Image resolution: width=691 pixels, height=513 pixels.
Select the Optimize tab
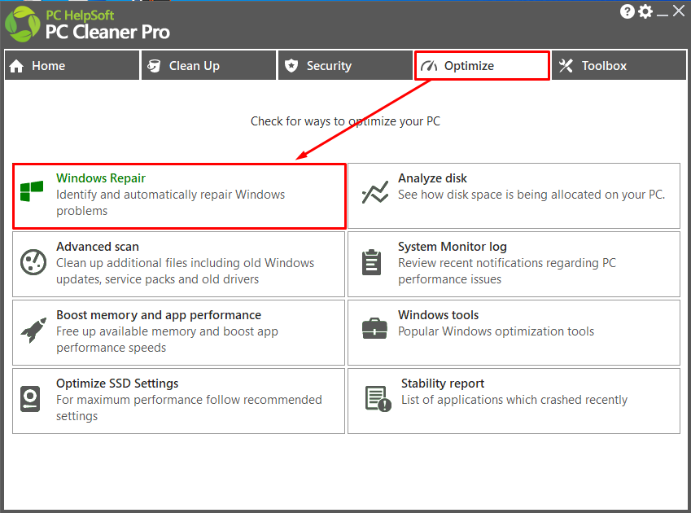(x=482, y=66)
